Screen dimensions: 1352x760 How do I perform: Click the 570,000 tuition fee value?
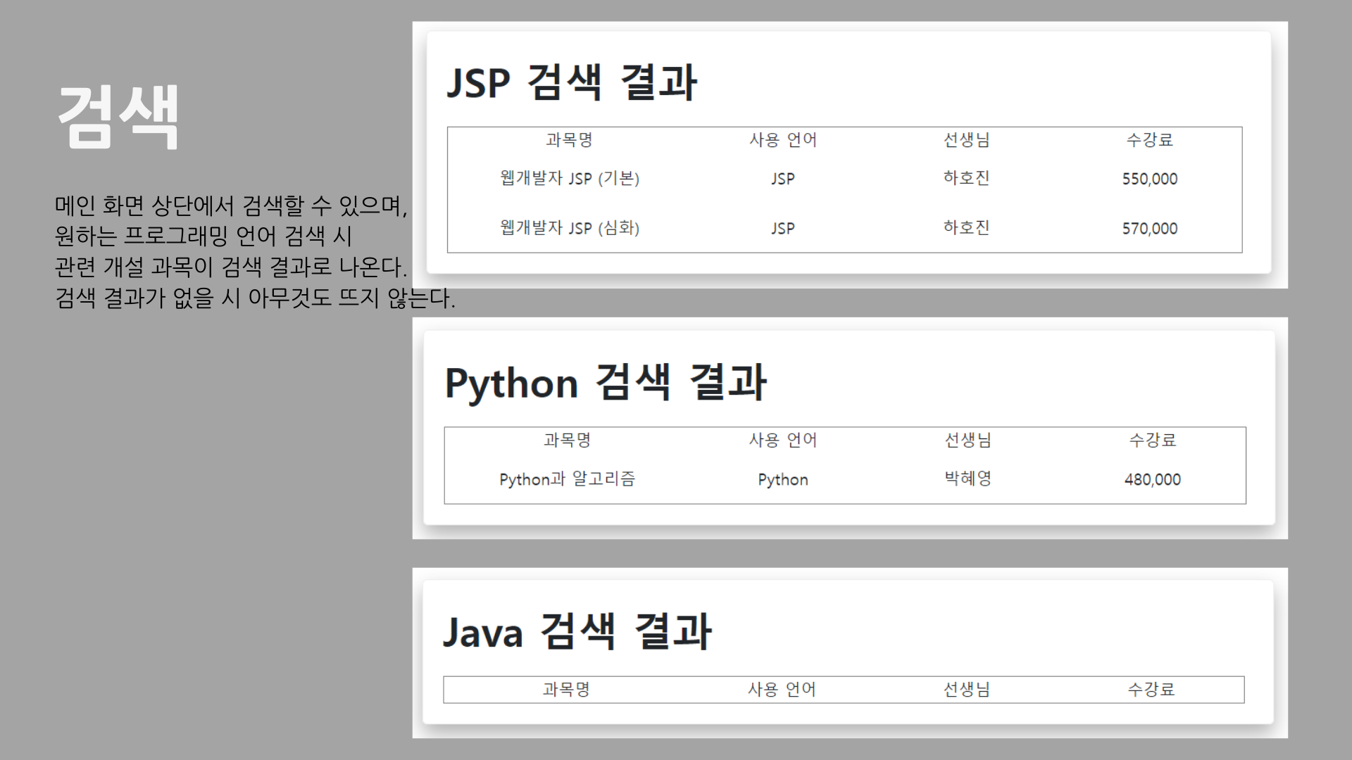tap(1149, 227)
